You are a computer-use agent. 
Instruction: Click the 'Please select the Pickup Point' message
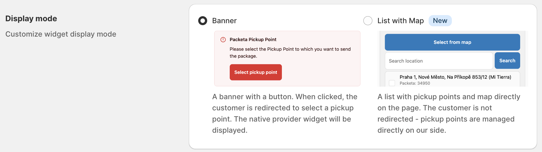click(290, 53)
